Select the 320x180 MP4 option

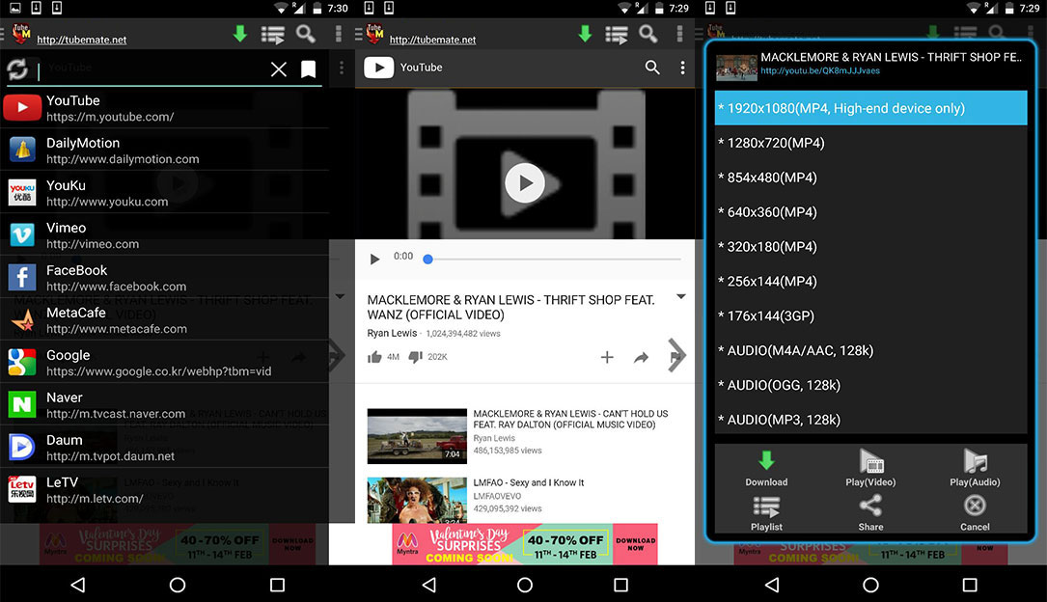870,247
